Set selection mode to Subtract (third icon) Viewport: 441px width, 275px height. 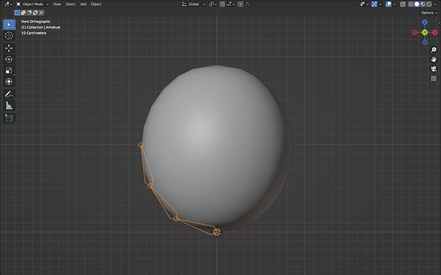[29, 13]
